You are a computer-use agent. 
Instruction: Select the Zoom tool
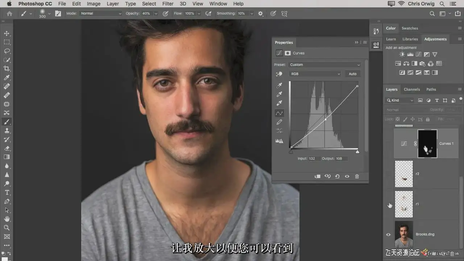[x=7, y=228]
